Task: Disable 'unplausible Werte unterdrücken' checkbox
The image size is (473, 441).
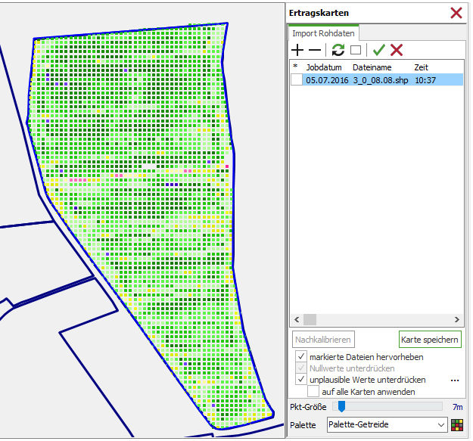Action: click(301, 380)
